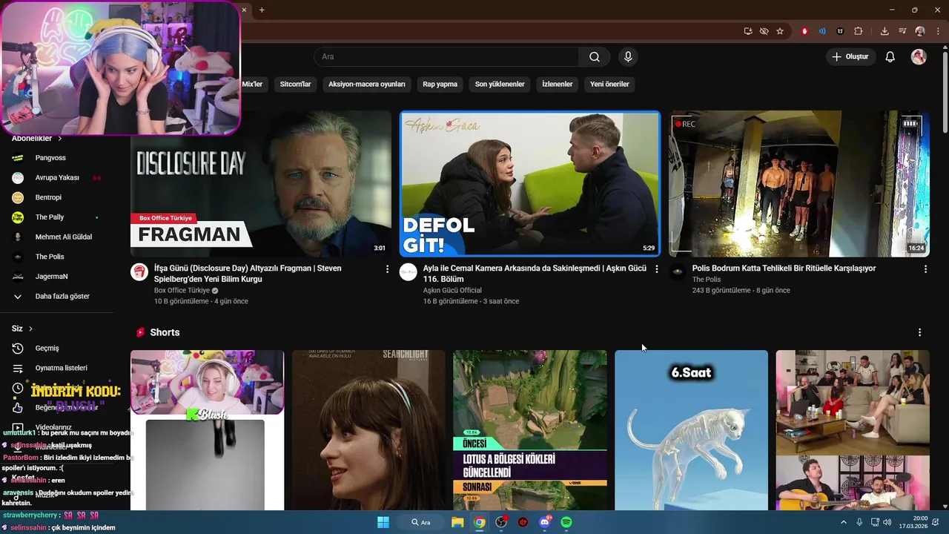Select the Yeni öneriler filter chip
Viewport: 949px width, 534px height.
[609, 84]
